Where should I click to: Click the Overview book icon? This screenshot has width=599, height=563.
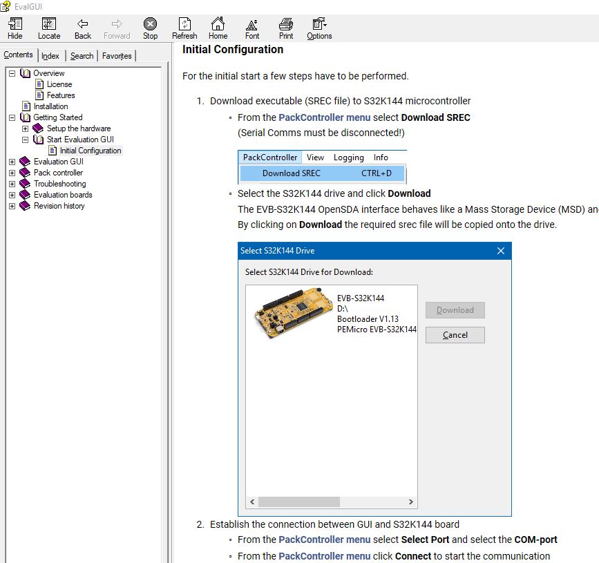tap(25, 73)
